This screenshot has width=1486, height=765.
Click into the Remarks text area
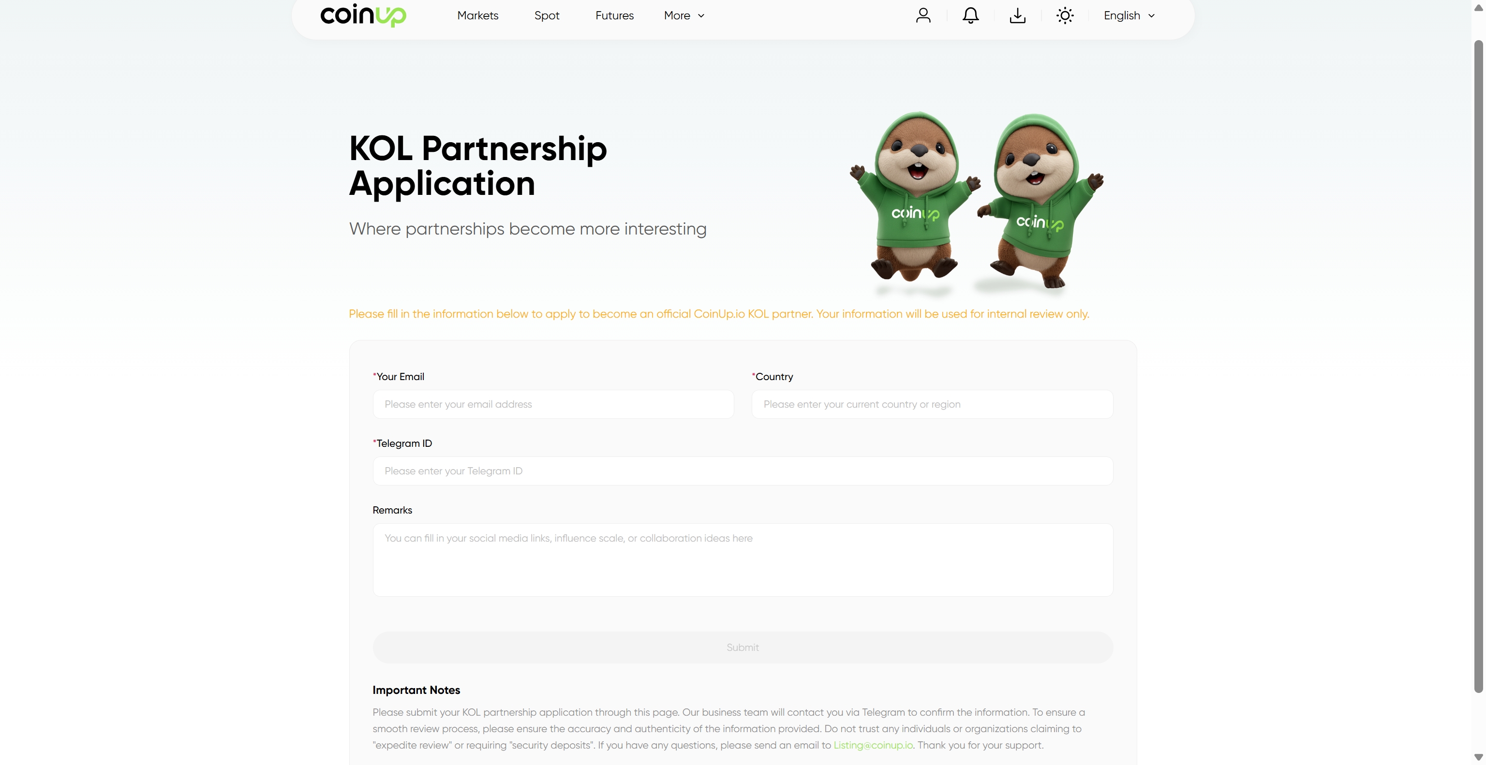[x=743, y=560]
